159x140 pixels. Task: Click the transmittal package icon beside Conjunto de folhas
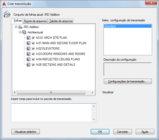[7, 14]
